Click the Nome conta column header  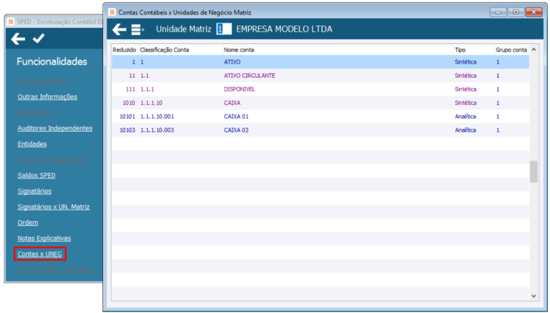[338, 50]
